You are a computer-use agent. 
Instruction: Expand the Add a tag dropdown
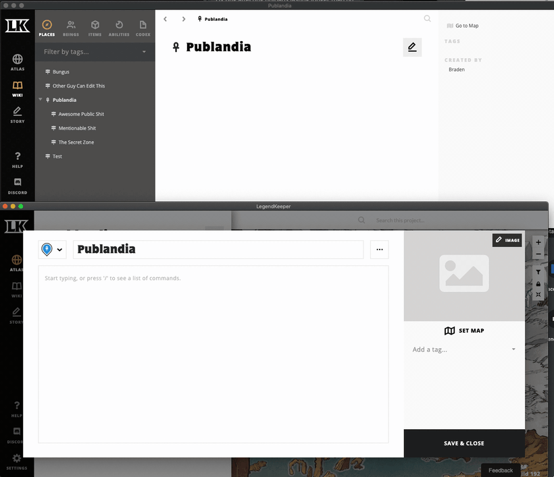pyautogui.click(x=464, y=349)
